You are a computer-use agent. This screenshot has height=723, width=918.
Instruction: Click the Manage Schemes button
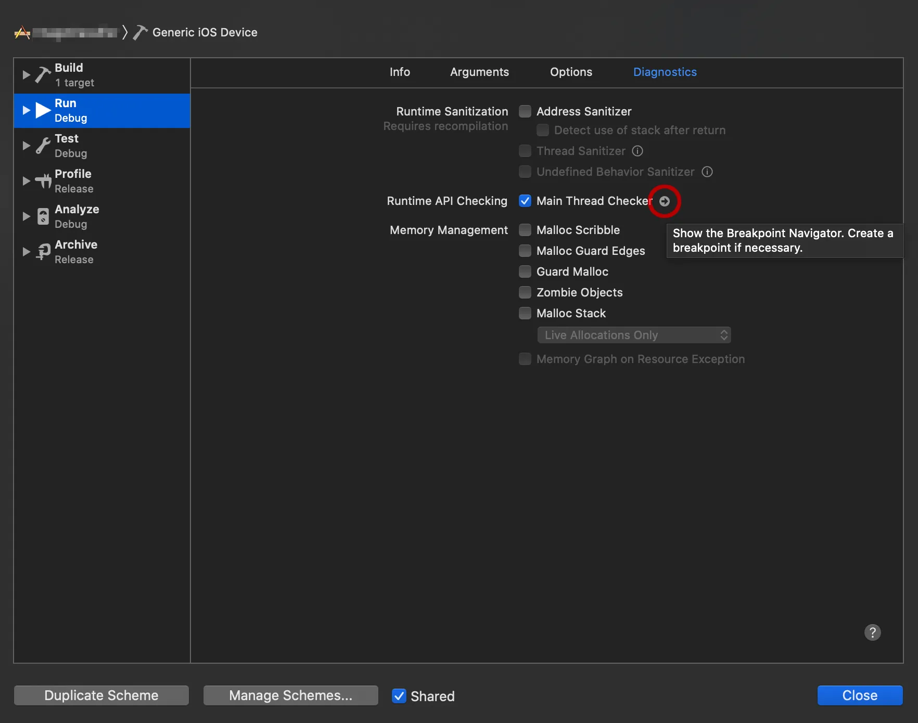[x=290, y=695]
